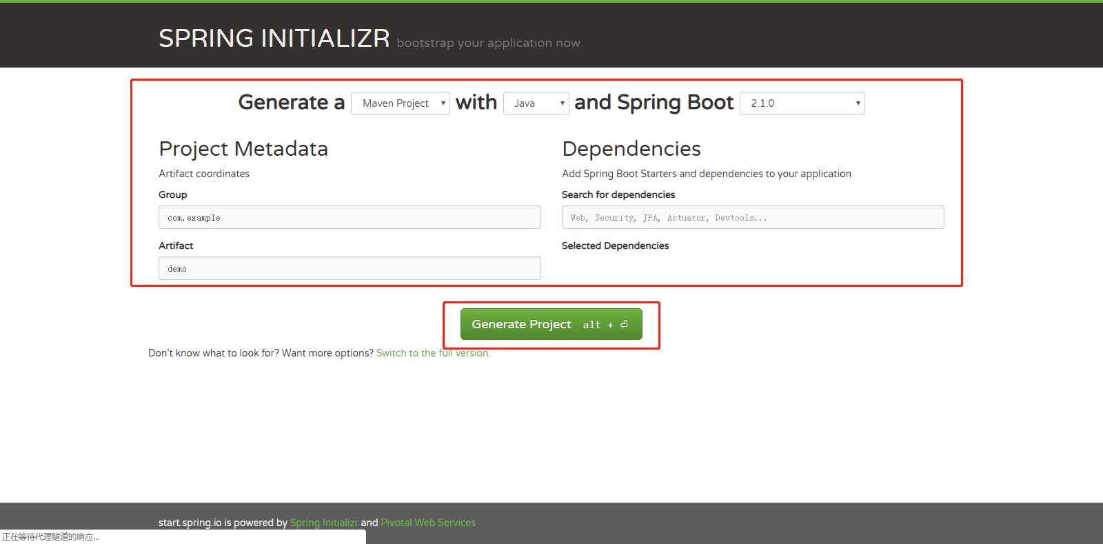The image size is (1103, 544).
Task: Click the green Generate Project button
Action: [x=551, y=324]
